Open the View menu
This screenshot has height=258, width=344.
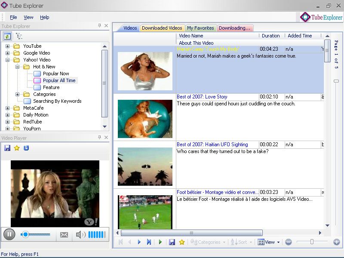tap(28, 17)
